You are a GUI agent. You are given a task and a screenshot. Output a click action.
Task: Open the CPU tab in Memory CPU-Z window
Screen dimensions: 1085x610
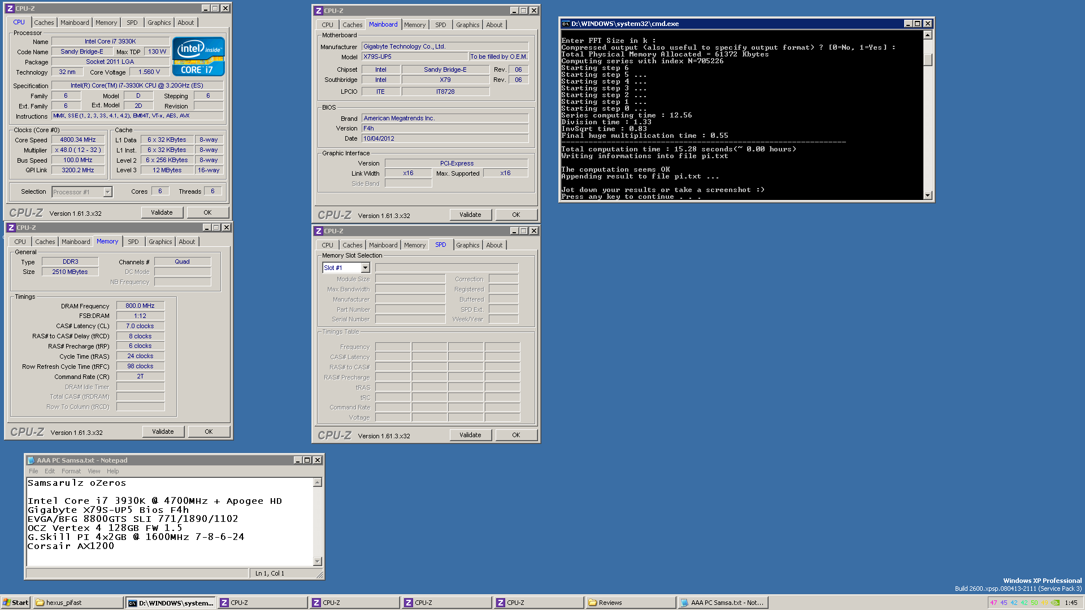click(x=20, y=242)
